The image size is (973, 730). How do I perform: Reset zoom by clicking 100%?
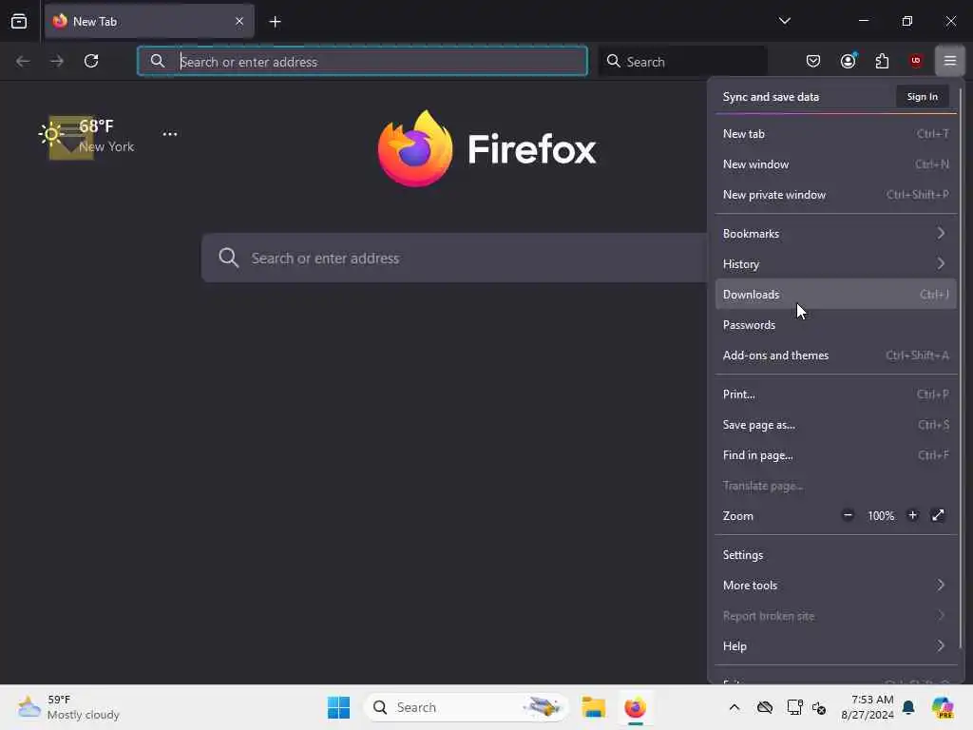[x=881, y=516]
